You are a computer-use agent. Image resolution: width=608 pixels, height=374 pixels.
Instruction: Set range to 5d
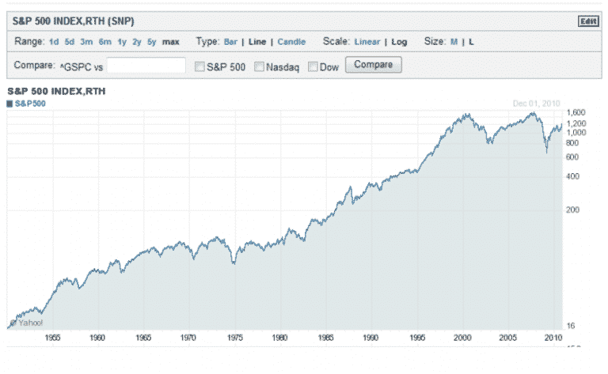70,42
